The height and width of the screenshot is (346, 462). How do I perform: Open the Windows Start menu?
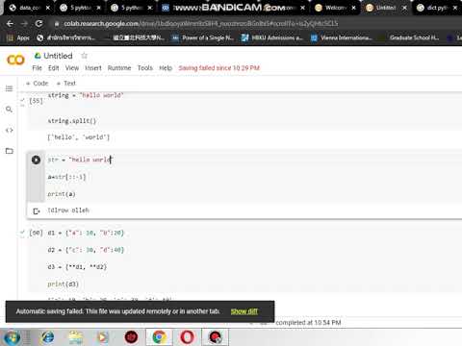point(12,337)
